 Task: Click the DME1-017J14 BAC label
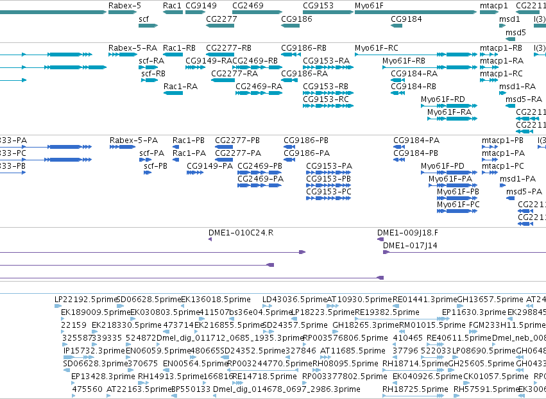tap(410, 246)
